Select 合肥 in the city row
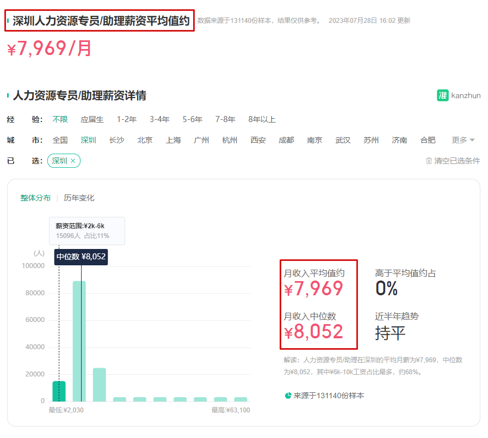 point(428,140)
